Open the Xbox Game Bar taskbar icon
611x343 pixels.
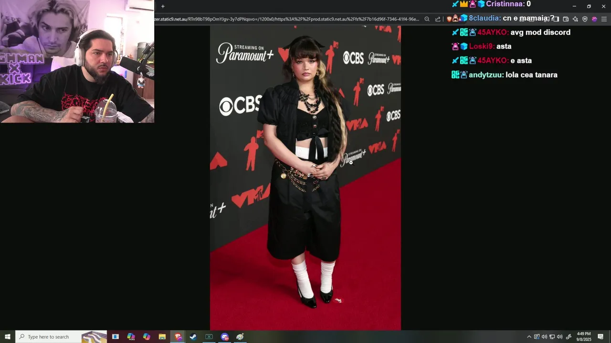pyautogui.click(x=209, y=337)
